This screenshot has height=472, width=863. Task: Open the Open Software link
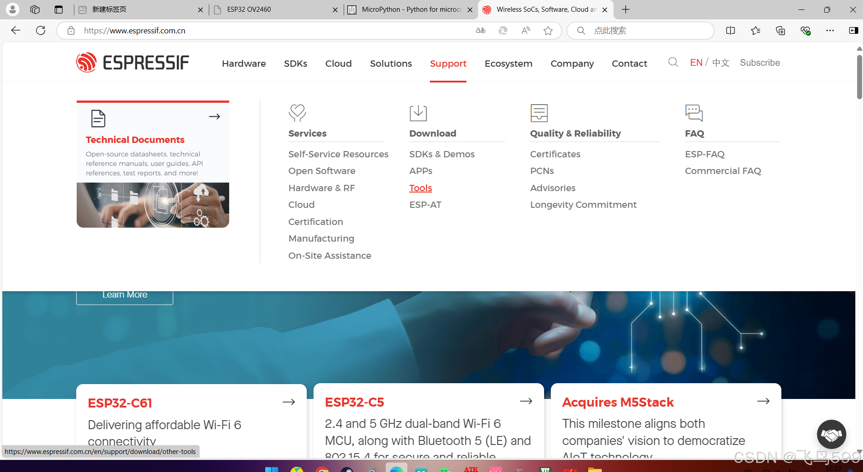click(x=322, y=171)
